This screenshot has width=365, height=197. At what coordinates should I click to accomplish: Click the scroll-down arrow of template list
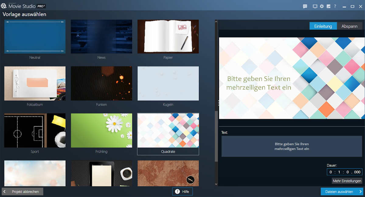(216, 184)
